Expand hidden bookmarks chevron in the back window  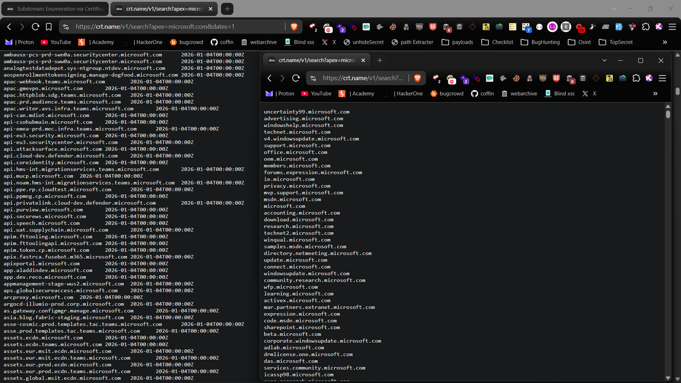[x=665, y=42]
